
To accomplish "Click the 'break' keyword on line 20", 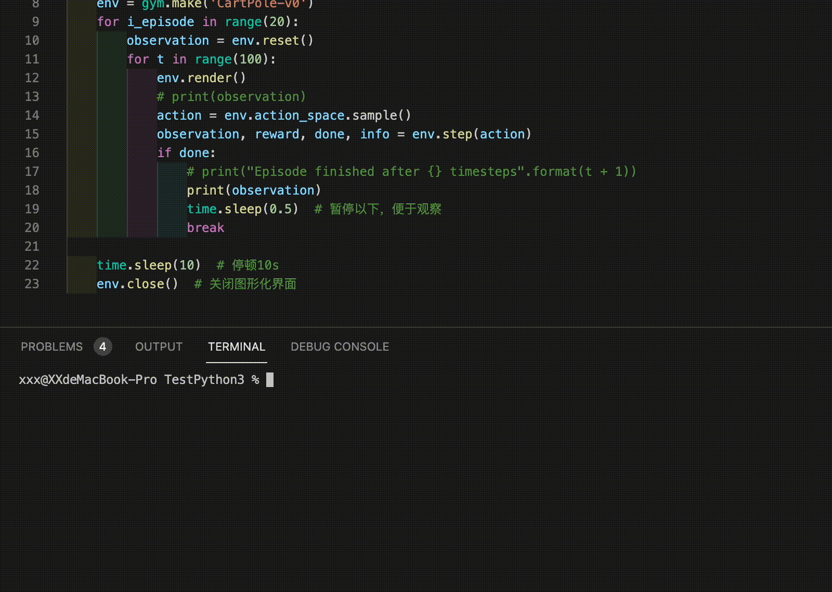I will [x=205, y=228].
